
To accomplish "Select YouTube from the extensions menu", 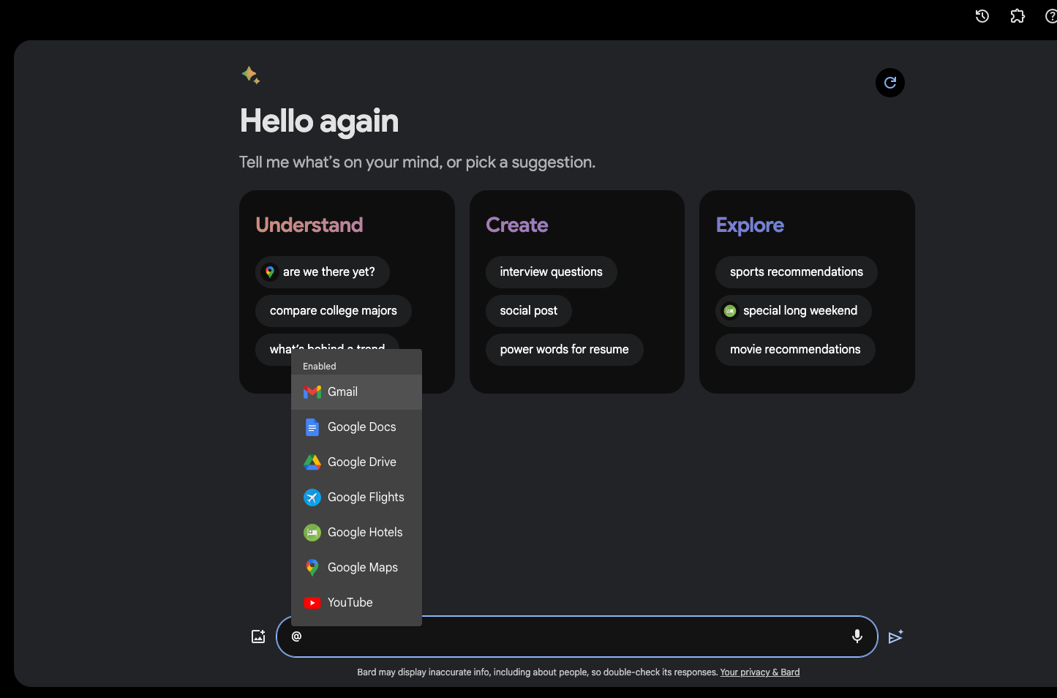I will (356, 603).
